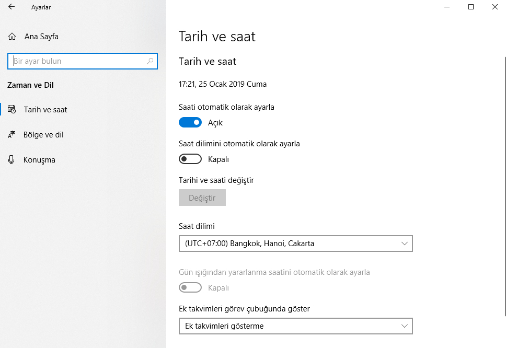Click the Konuşma microphone icon
Viewport: 506px width, 348px height.
[12, 160]
